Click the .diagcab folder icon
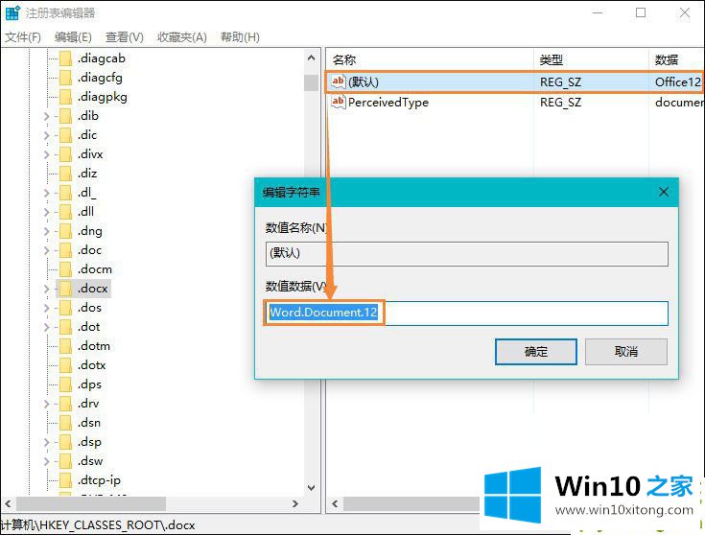The width and height of the screenshot is (705, 535). 65,58
